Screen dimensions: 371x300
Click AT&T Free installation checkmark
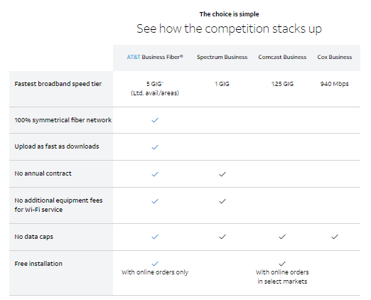pos(155,264)
